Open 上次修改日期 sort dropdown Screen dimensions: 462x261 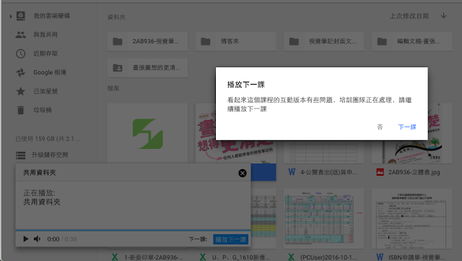pyautogui.click(x=409, y=16)
